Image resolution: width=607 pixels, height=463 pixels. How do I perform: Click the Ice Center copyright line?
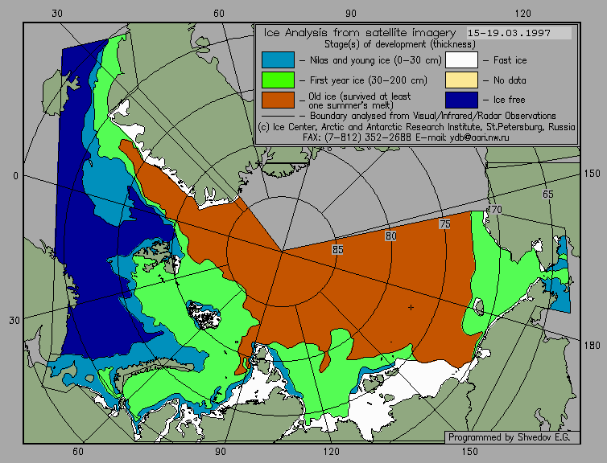416,127
